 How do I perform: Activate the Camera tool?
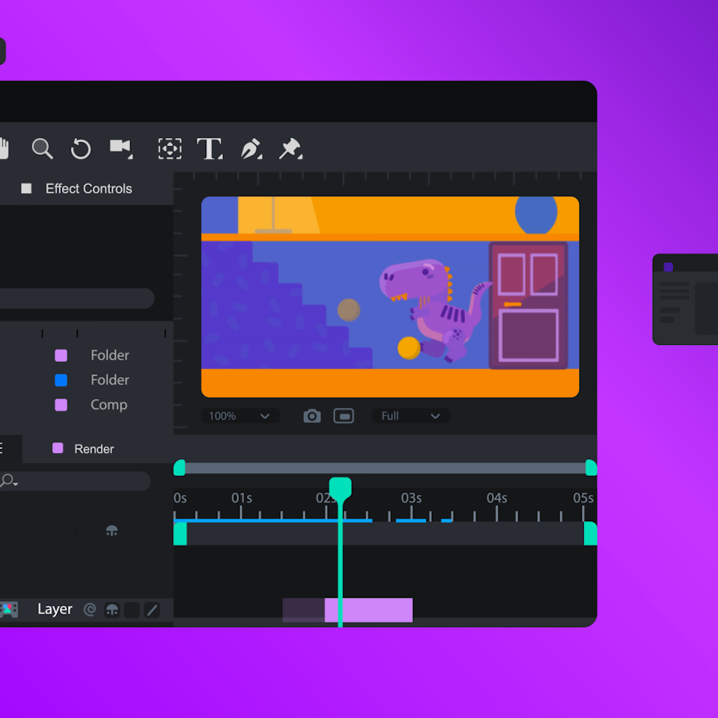pyautogui.click(x=121, y=149)
